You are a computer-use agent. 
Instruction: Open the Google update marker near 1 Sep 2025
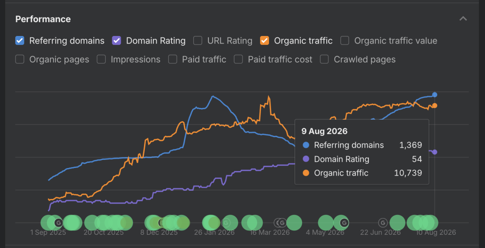tap(58, 222)
